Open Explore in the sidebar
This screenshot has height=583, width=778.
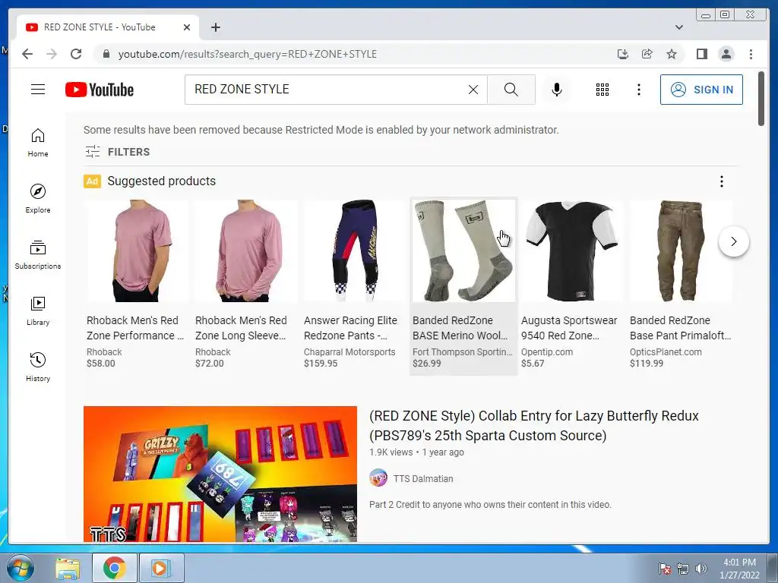[x=38, y=198]
